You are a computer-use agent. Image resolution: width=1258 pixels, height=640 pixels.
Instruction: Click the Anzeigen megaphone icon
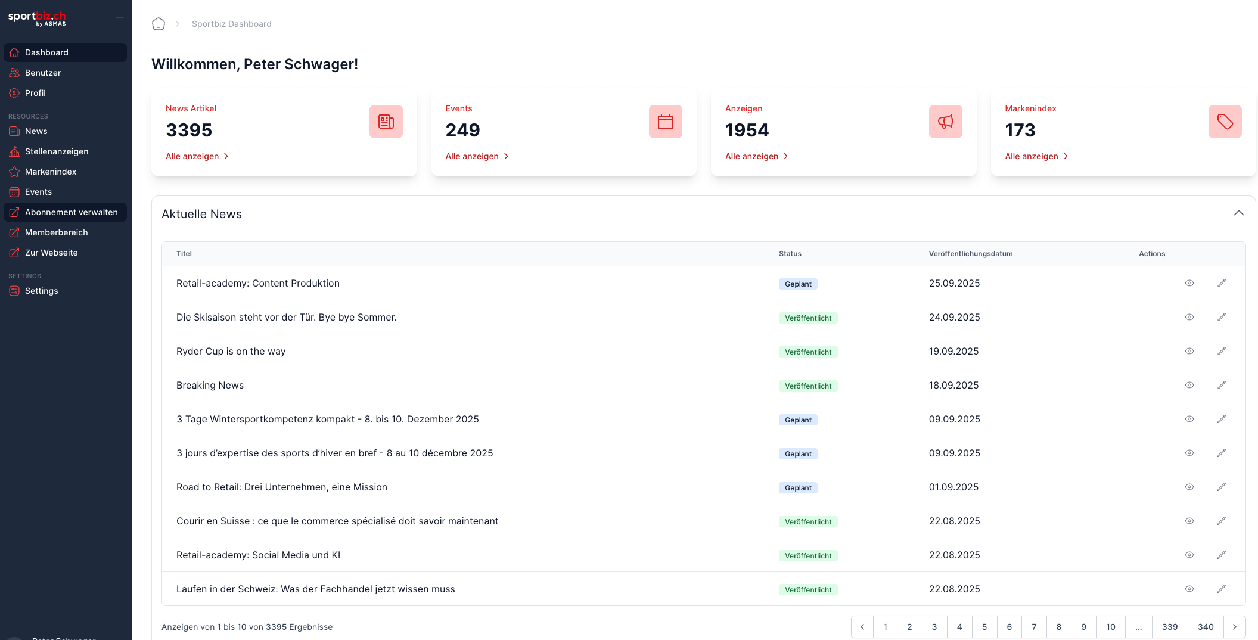click(945, 122)
